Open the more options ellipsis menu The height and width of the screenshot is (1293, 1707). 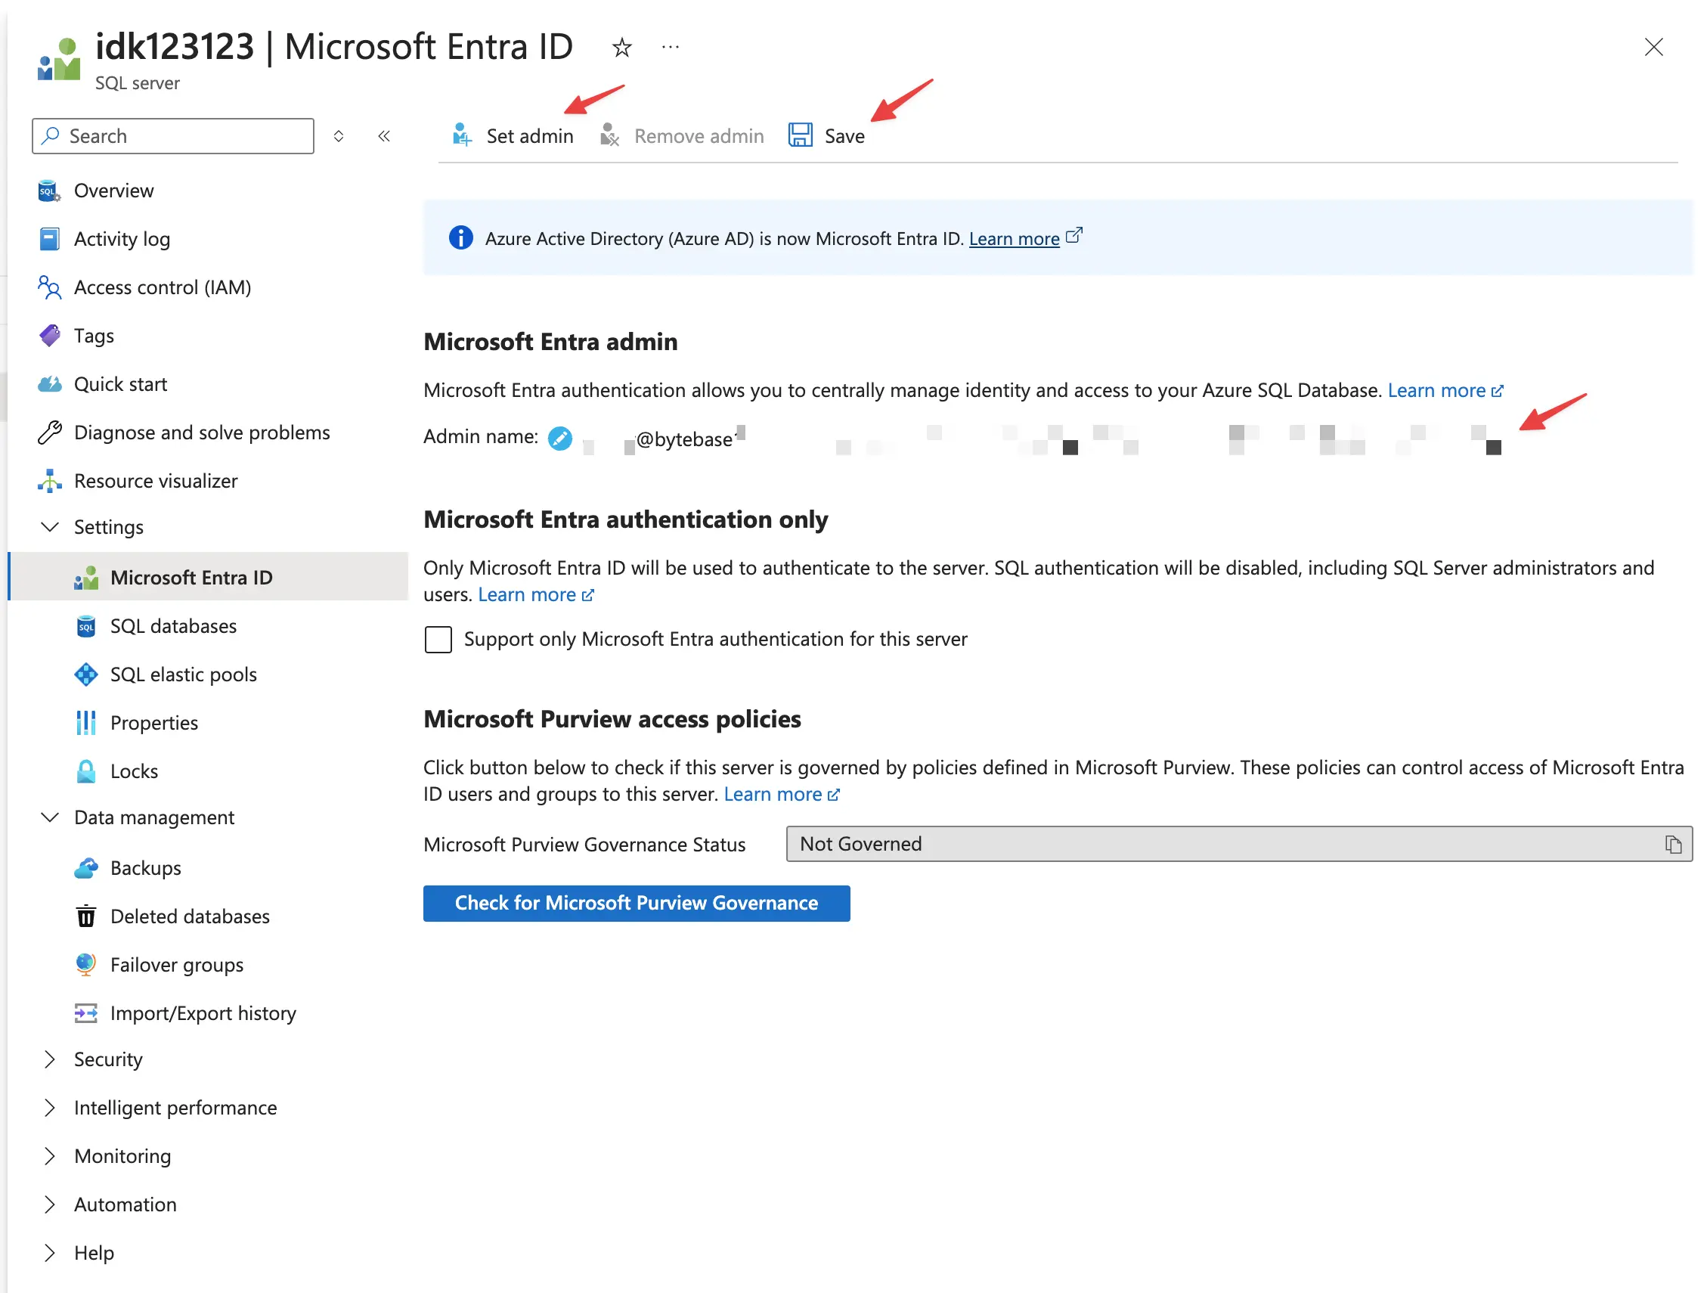(671, 48)
